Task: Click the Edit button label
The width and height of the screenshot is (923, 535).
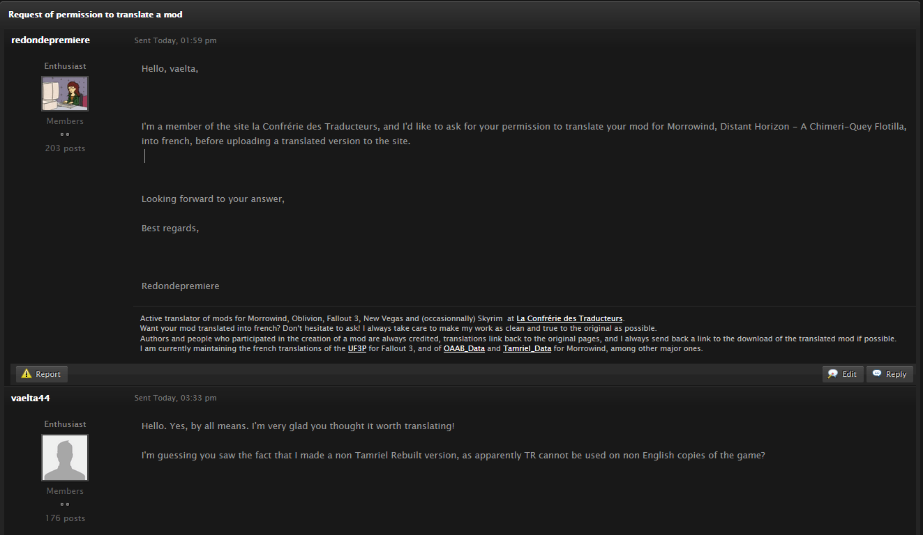Action: (x=849, y=374)
